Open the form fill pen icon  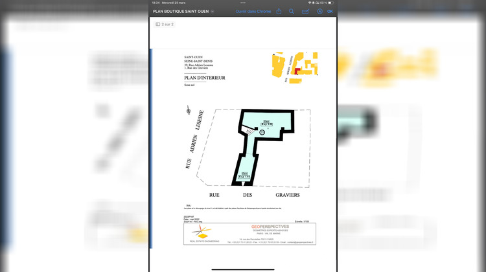click(x=305, y=12)
